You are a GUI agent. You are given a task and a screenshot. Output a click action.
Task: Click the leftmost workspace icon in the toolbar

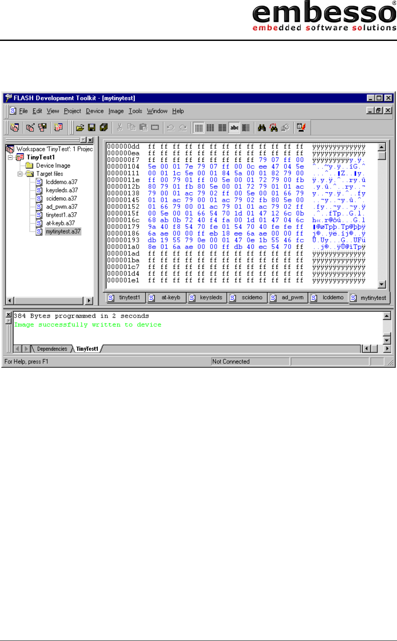(x=14, y=128)
